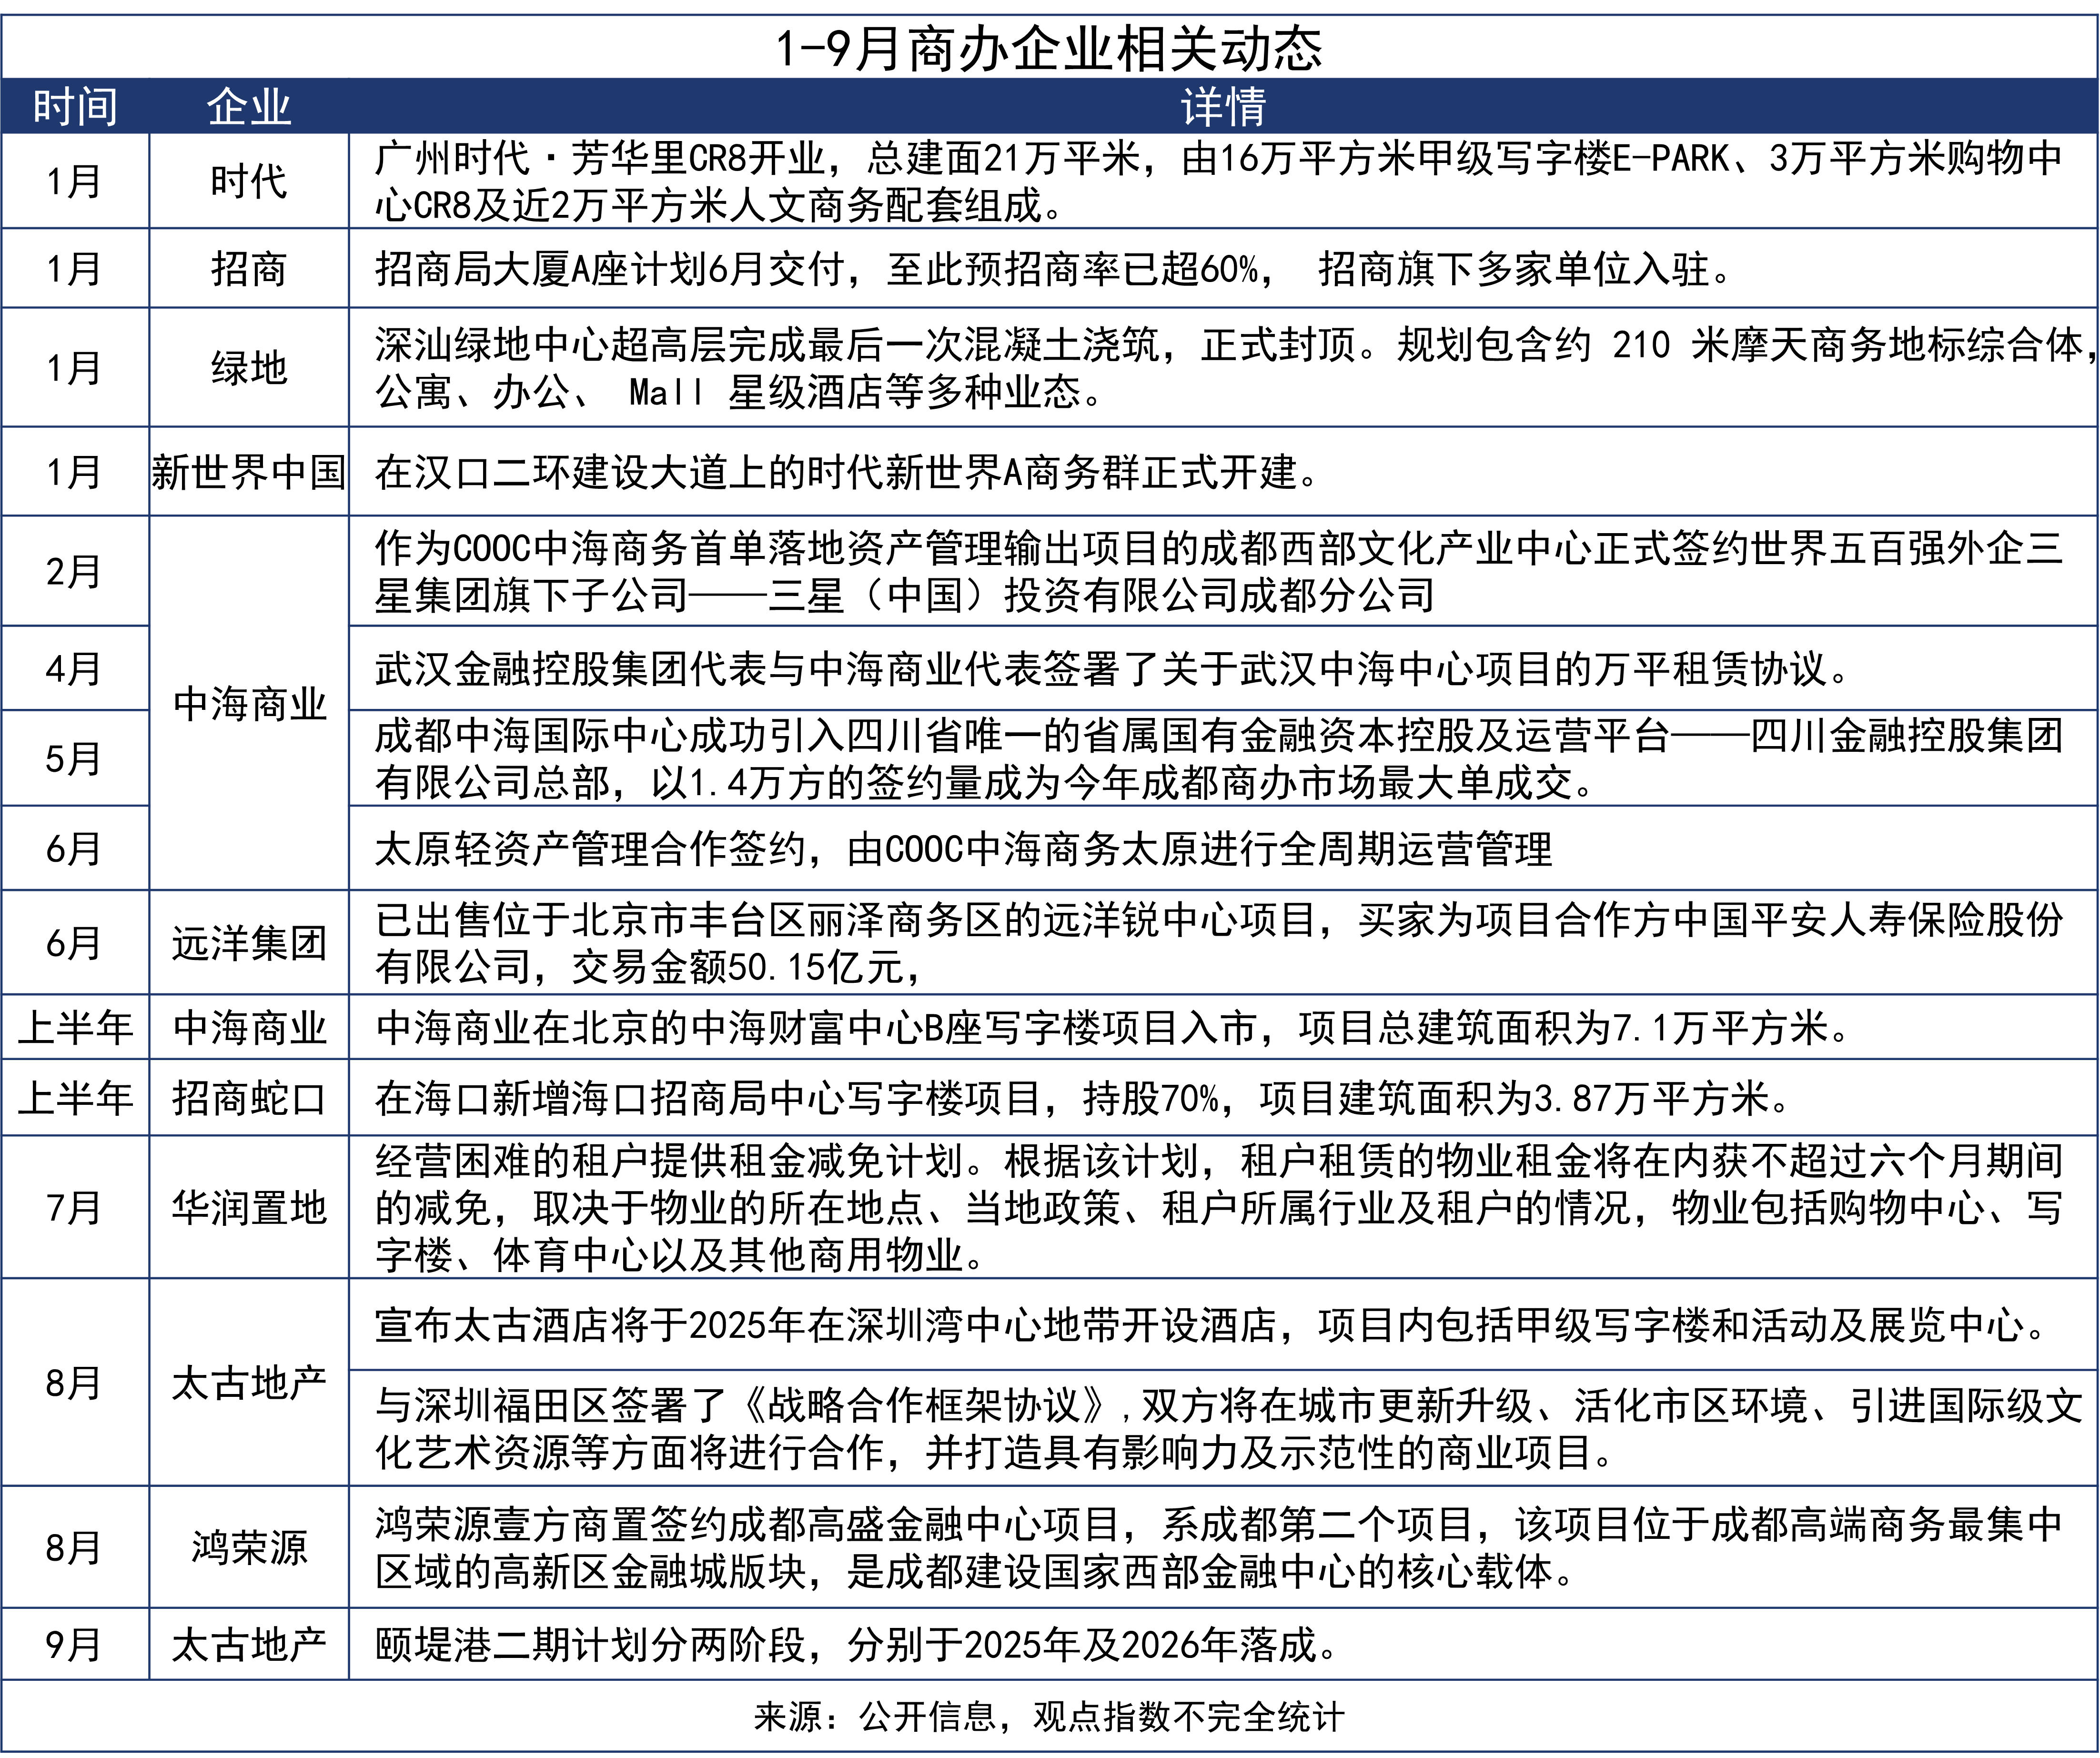Click the 绿地 company cell

click(249, 367)
